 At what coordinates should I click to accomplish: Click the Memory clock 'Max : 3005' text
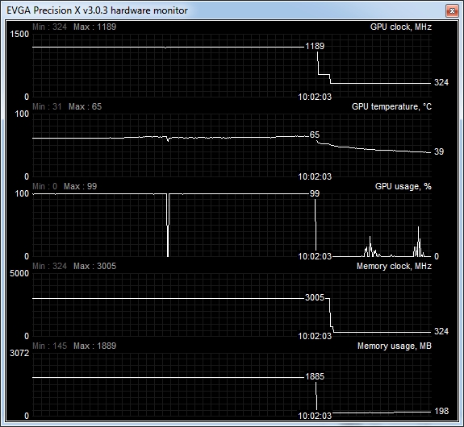point(94,266)
